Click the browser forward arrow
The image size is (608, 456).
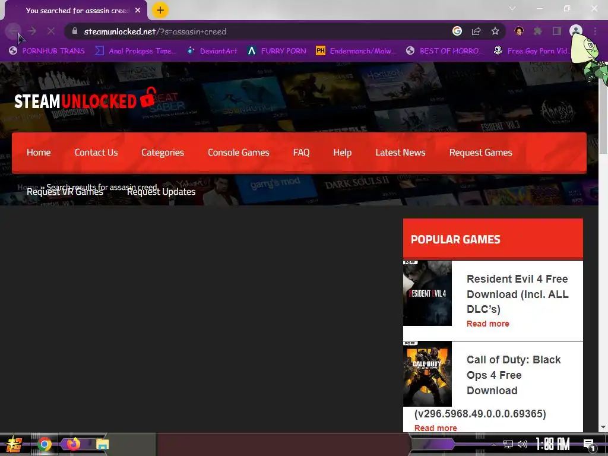(32, 31)
